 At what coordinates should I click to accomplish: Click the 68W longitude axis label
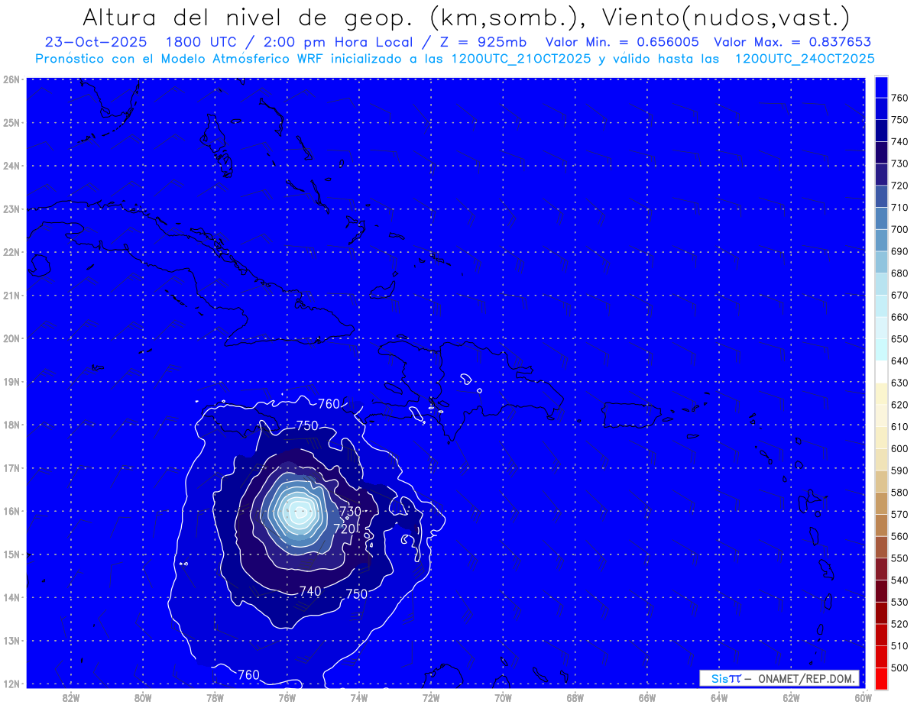[x=575, y=698]
